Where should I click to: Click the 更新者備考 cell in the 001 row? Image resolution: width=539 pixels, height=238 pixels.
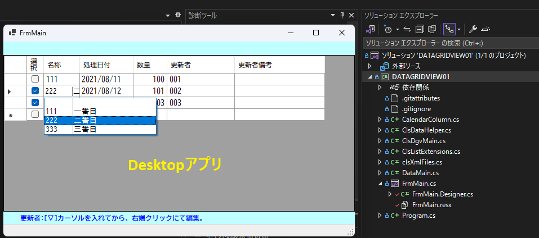(x=279, y=79)
